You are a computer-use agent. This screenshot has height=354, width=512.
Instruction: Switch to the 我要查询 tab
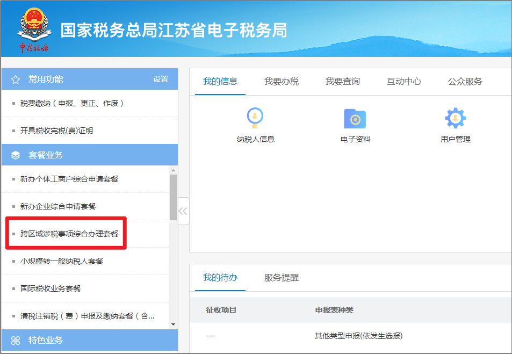coord(343,81)
